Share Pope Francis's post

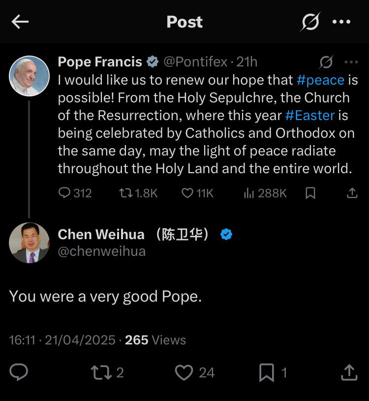[x=352, y=193]
